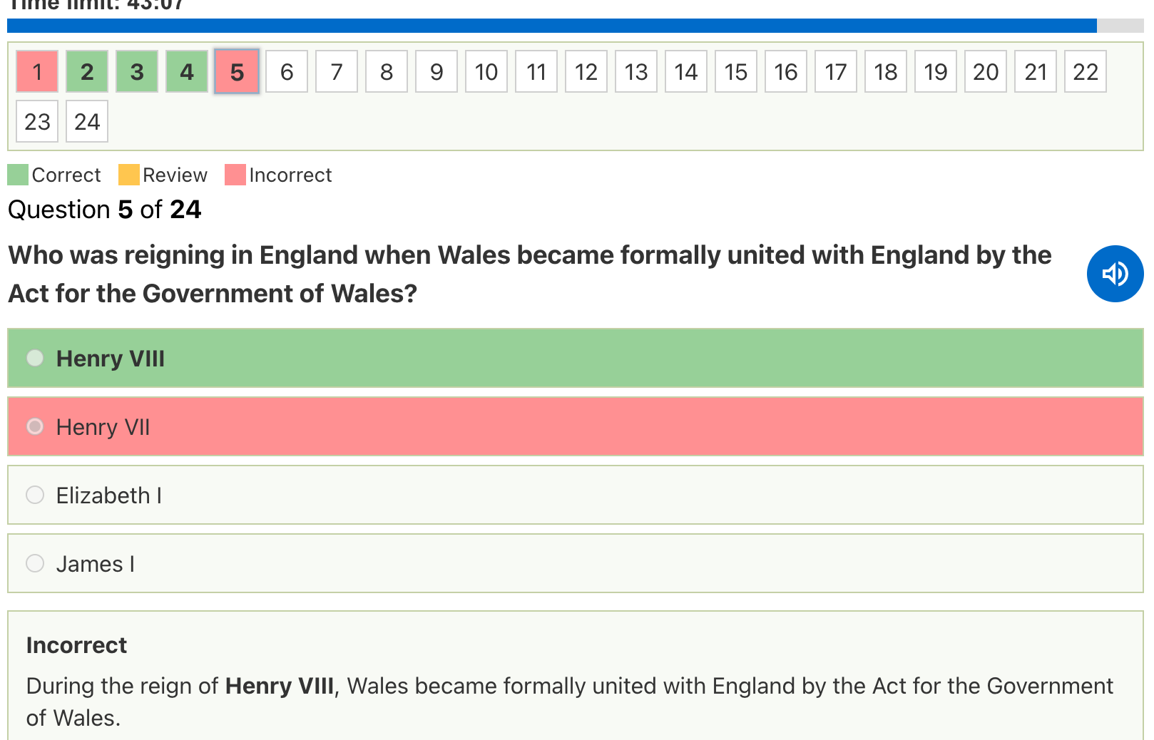
Task: Choose the Elizabeth I radio option
Action: click(x=35, y=495)
